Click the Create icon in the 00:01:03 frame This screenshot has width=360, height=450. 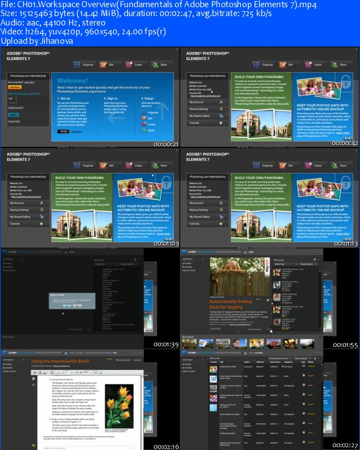pyautogui.click(x=129, y=165)
